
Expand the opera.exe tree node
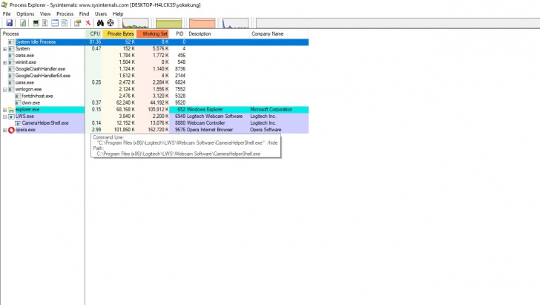click(x=4, y=131)
